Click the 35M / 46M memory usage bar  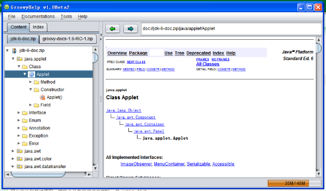[x=294, y=183]
